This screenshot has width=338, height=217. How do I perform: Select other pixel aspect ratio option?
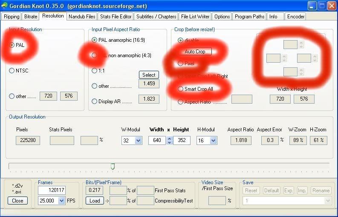pos(94,86)
